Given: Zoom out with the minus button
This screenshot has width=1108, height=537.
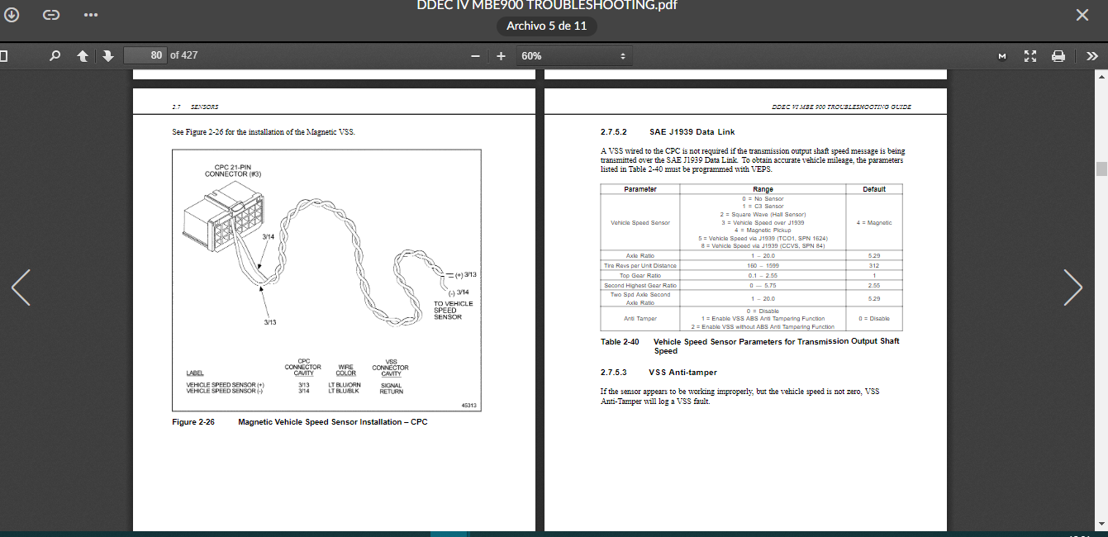Looking at the screenshot, I should [475, 56].
